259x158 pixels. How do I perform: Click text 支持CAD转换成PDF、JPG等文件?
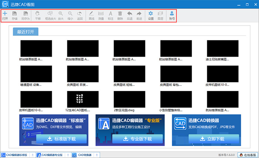coord(212,127)
